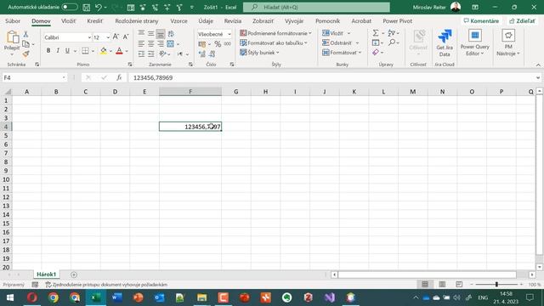
Task: Align cell text to the left
Action: click(x=141, y=43)
